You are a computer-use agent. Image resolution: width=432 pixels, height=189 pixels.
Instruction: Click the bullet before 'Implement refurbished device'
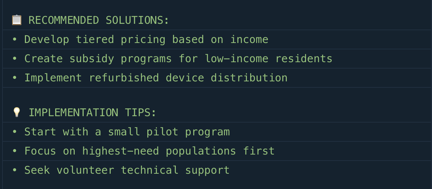pyautogui.click(x=15, y=78)
